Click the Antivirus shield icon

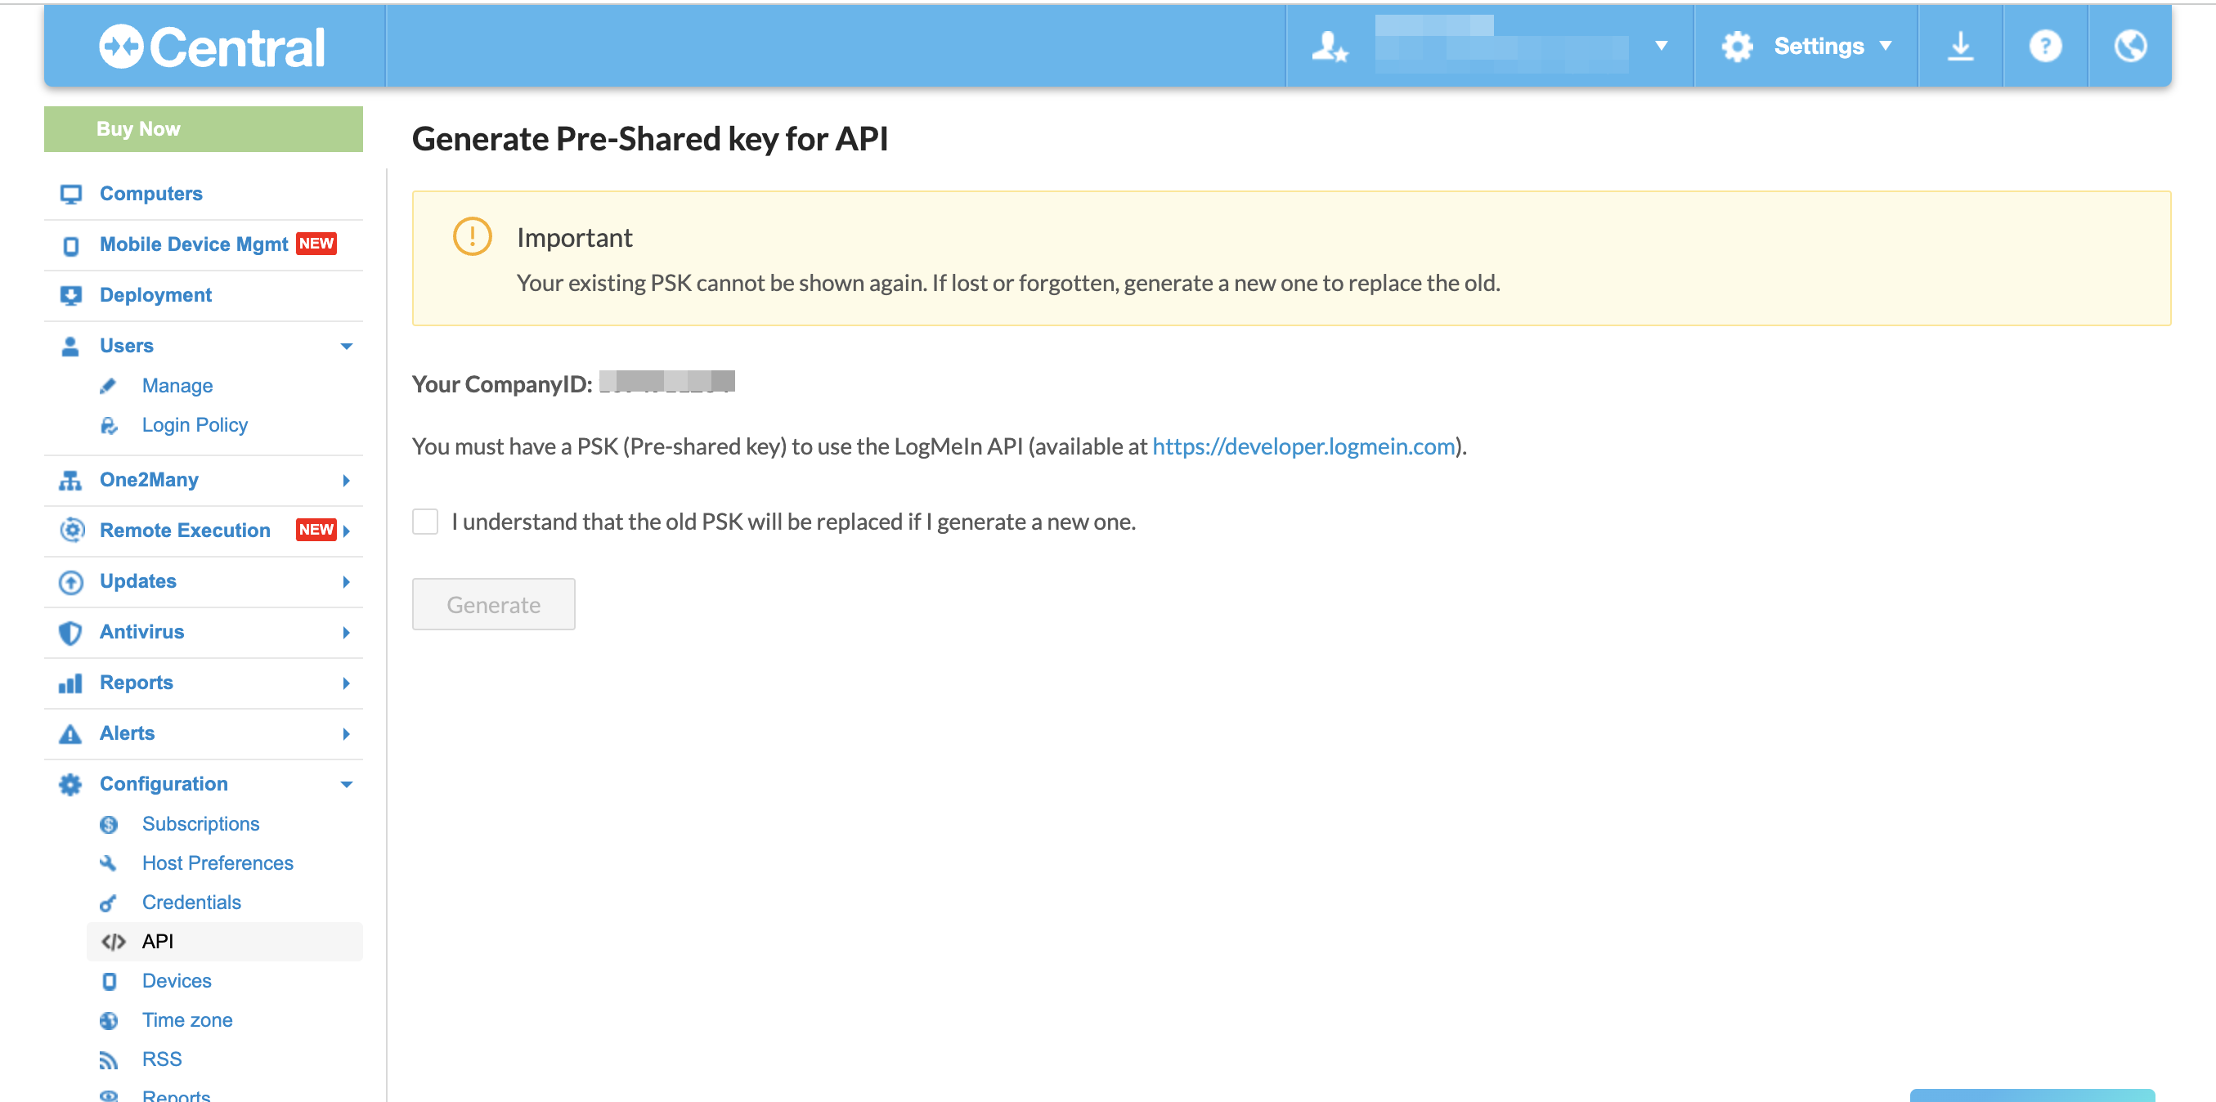click(70, 632)
